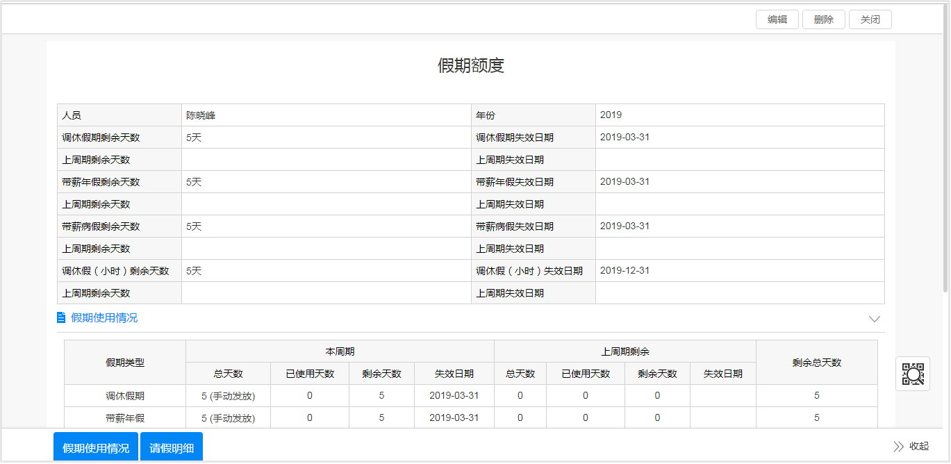Click the 带薪年假剩余天数 label
Screen dimensions: 951x464
pos(101,182)
